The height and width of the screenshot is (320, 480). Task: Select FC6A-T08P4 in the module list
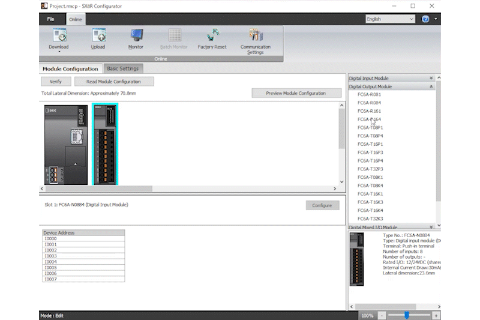pyautogui.click(x=370, y=136)
